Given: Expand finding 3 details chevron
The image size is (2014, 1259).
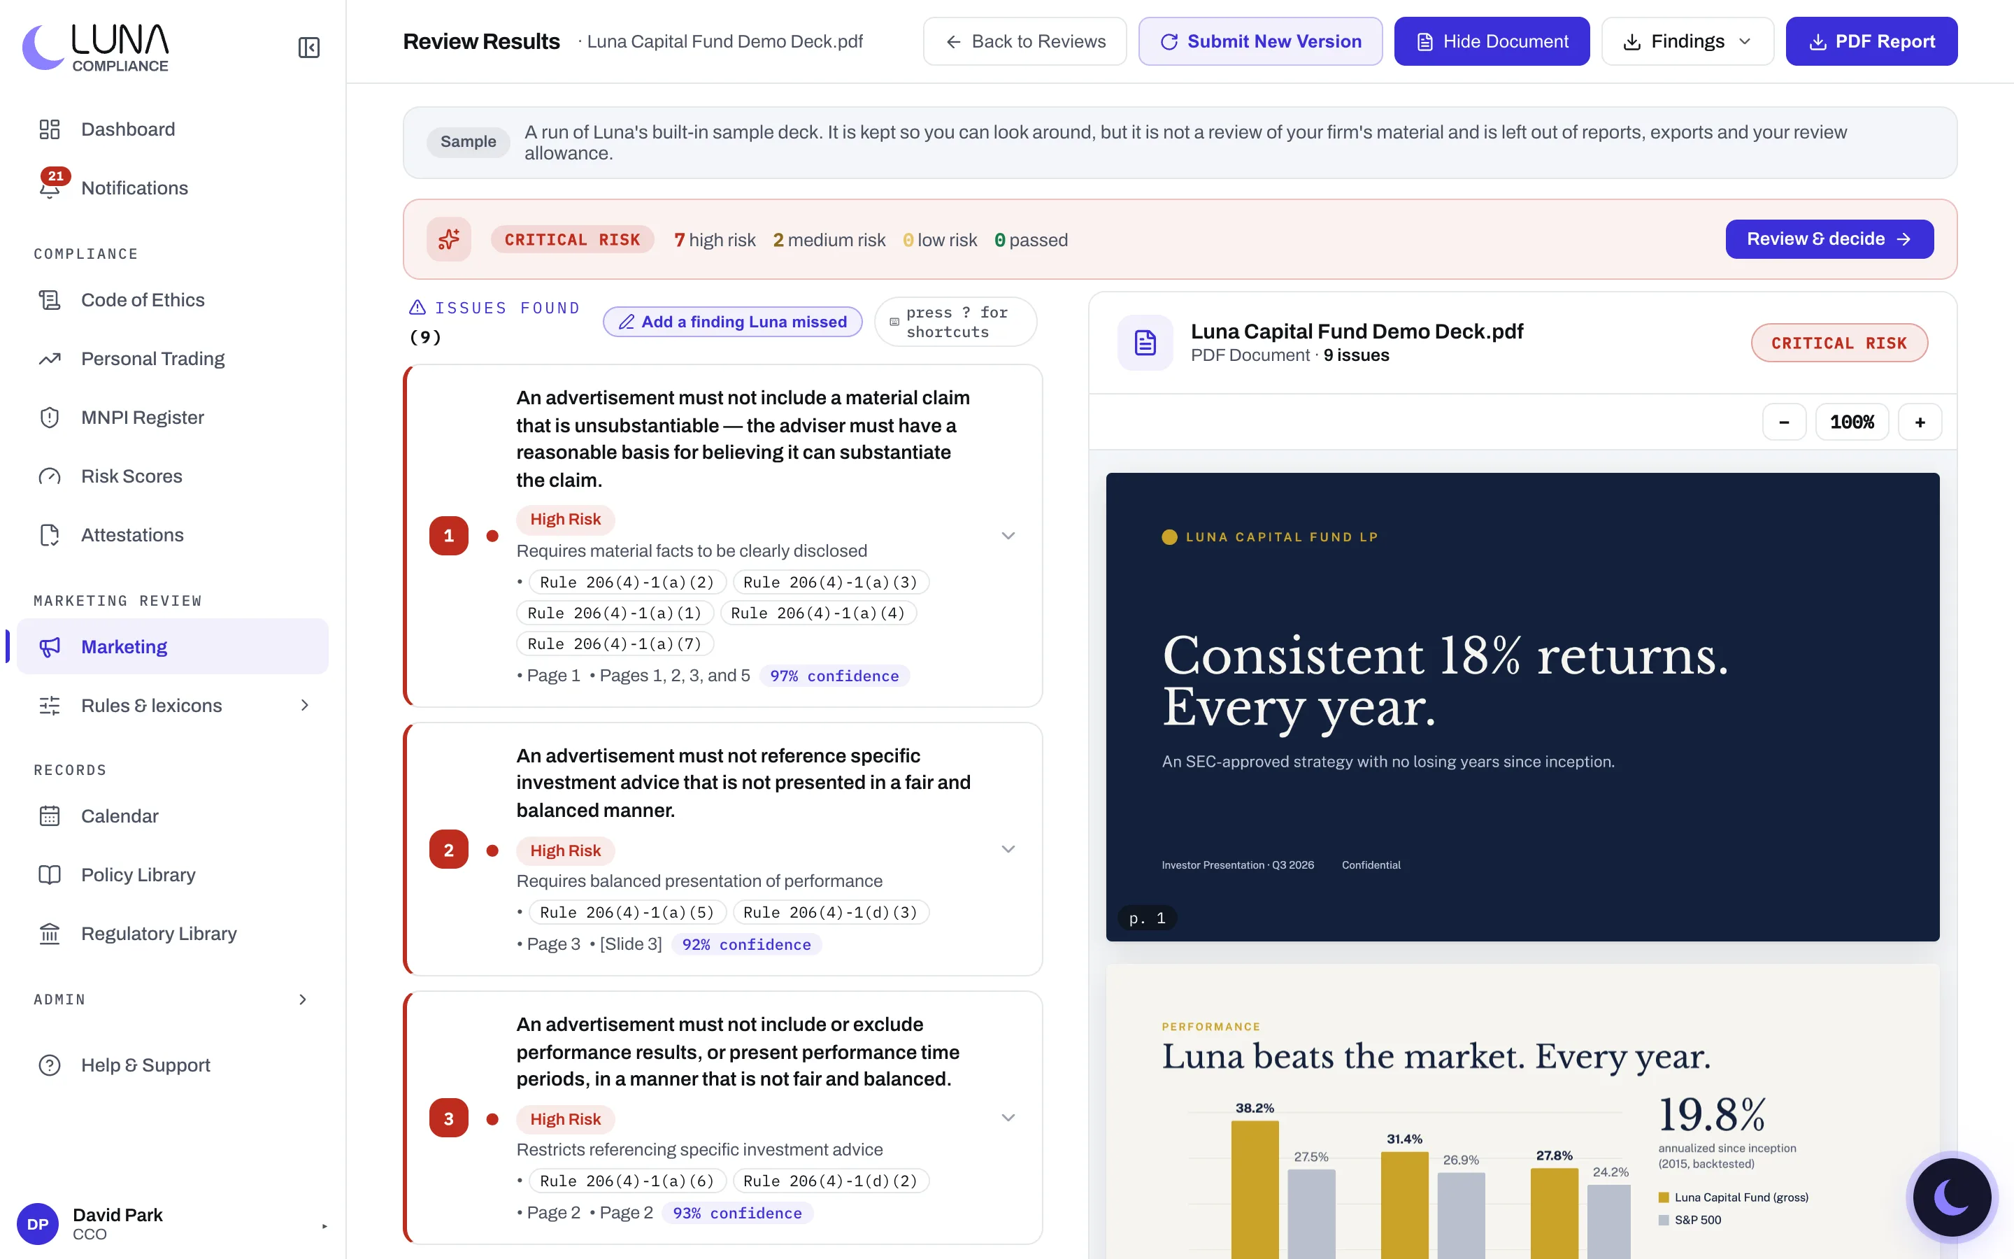Looking at the screenshot, I should tap(1008, 1118).
